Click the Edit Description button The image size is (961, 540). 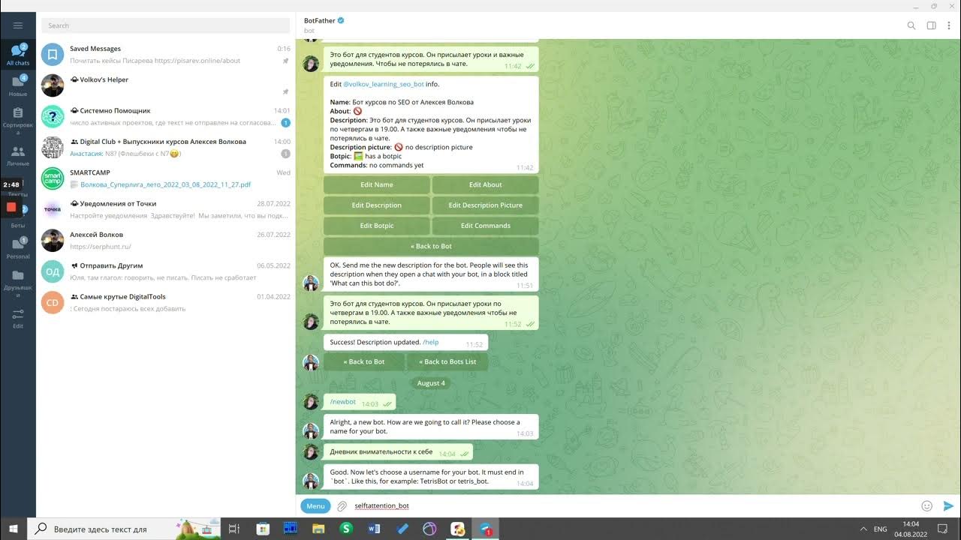(x=377, y=205)
